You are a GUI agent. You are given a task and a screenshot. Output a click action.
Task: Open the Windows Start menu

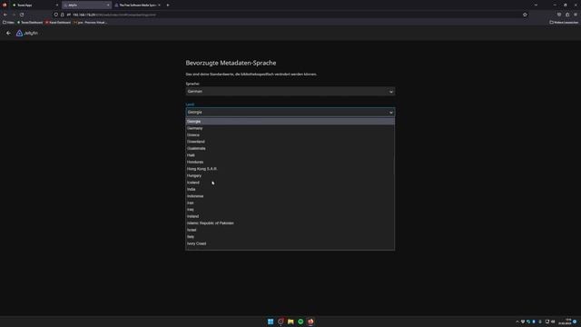tap(271, 322)
